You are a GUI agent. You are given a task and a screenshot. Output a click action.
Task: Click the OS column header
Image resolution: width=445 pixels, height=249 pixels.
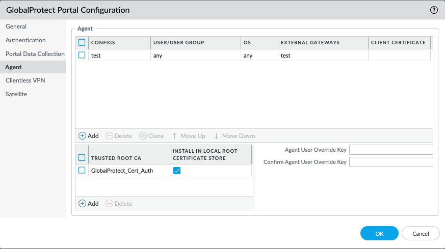coord(259,43)
